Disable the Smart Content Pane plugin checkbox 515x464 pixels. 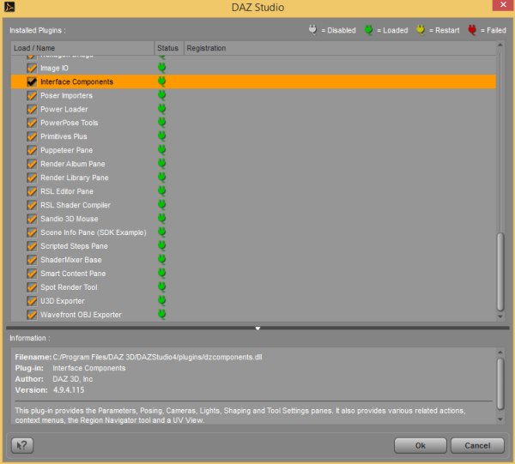click(32, 274)
